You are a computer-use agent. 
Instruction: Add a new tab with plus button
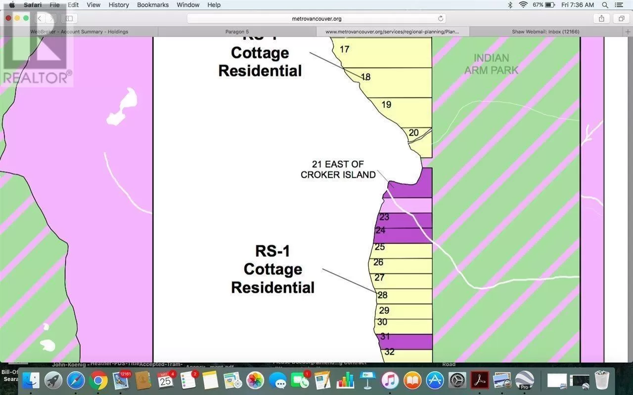628,32
